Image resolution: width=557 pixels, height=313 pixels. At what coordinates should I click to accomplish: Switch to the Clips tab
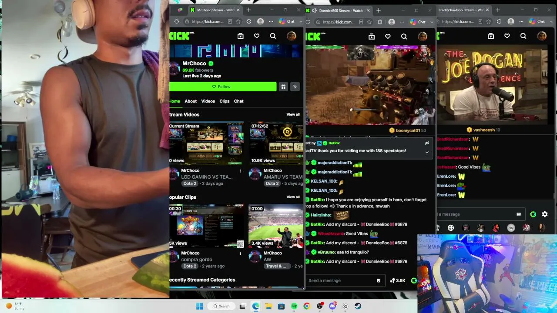click(225, 101)
